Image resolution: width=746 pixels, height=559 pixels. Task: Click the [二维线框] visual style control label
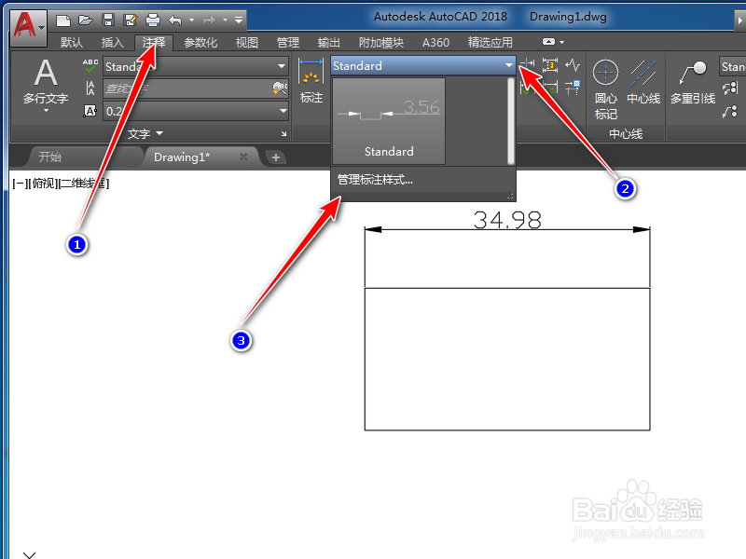coord(83,184)
